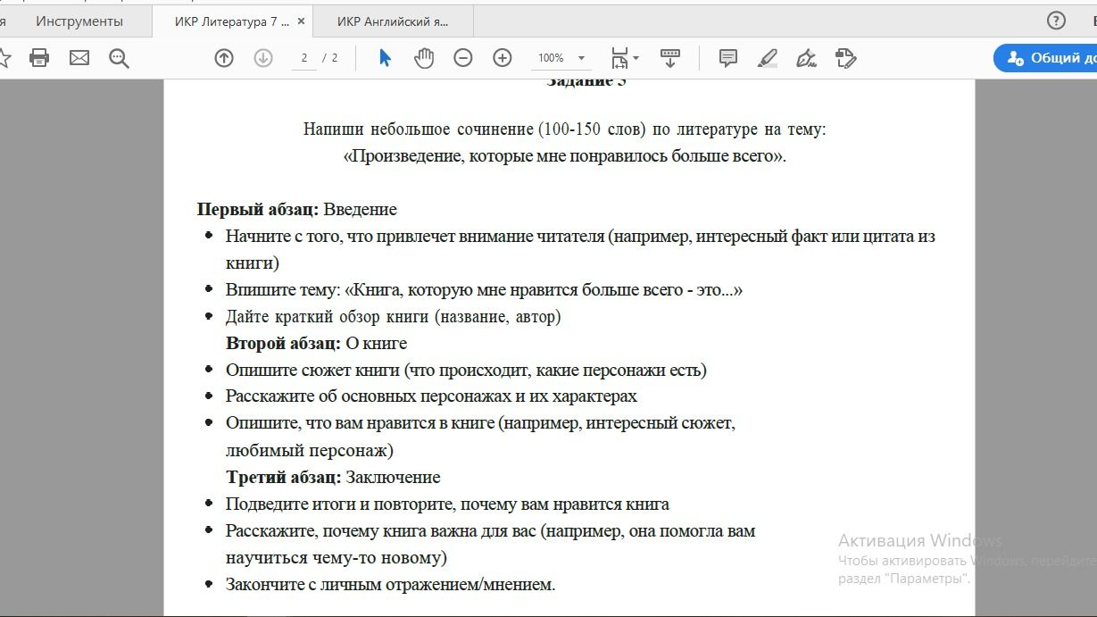Click the line "Опишите сюжет книги"
This screenshot has width=1097, height=617.
click(x=466, y=371)
